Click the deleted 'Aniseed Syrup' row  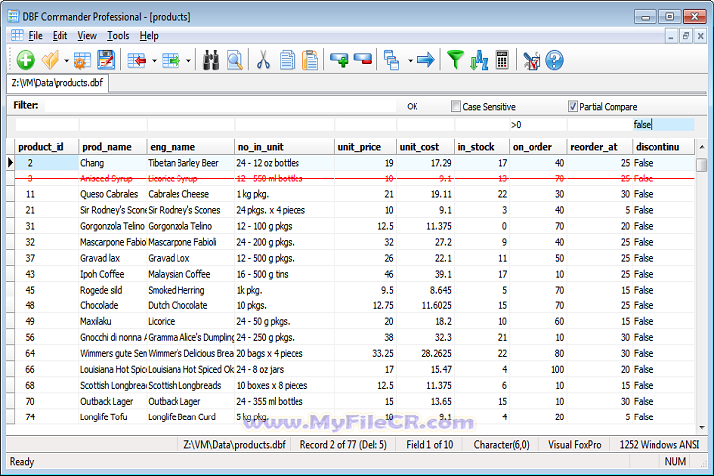[354, 178]
